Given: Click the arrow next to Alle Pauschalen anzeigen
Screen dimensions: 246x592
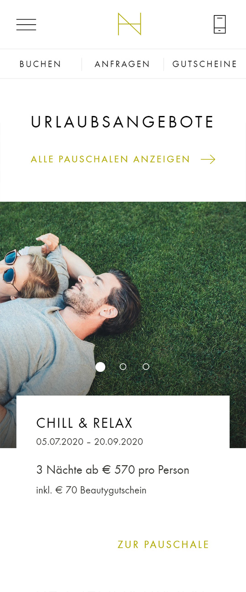Looking at the screenshot, I should click(x=208, y=159).
